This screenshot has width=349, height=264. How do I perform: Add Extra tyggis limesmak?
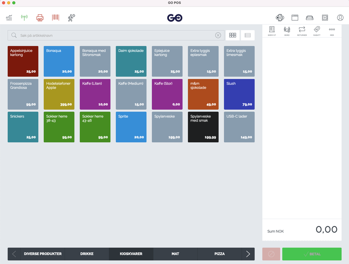pyautogui.click(x=239, y=61)
